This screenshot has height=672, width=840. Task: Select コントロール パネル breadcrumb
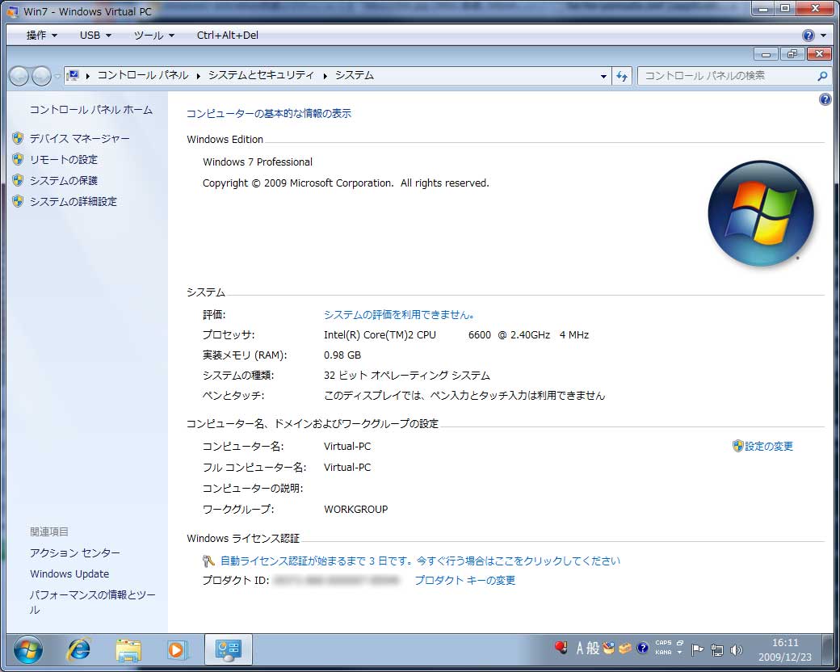point(143,76)
